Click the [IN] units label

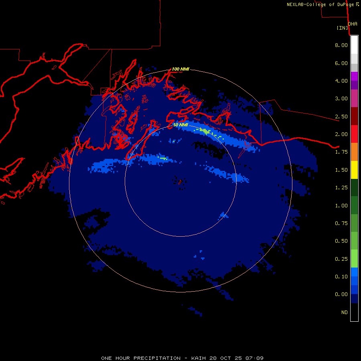(x=343, y=28)
